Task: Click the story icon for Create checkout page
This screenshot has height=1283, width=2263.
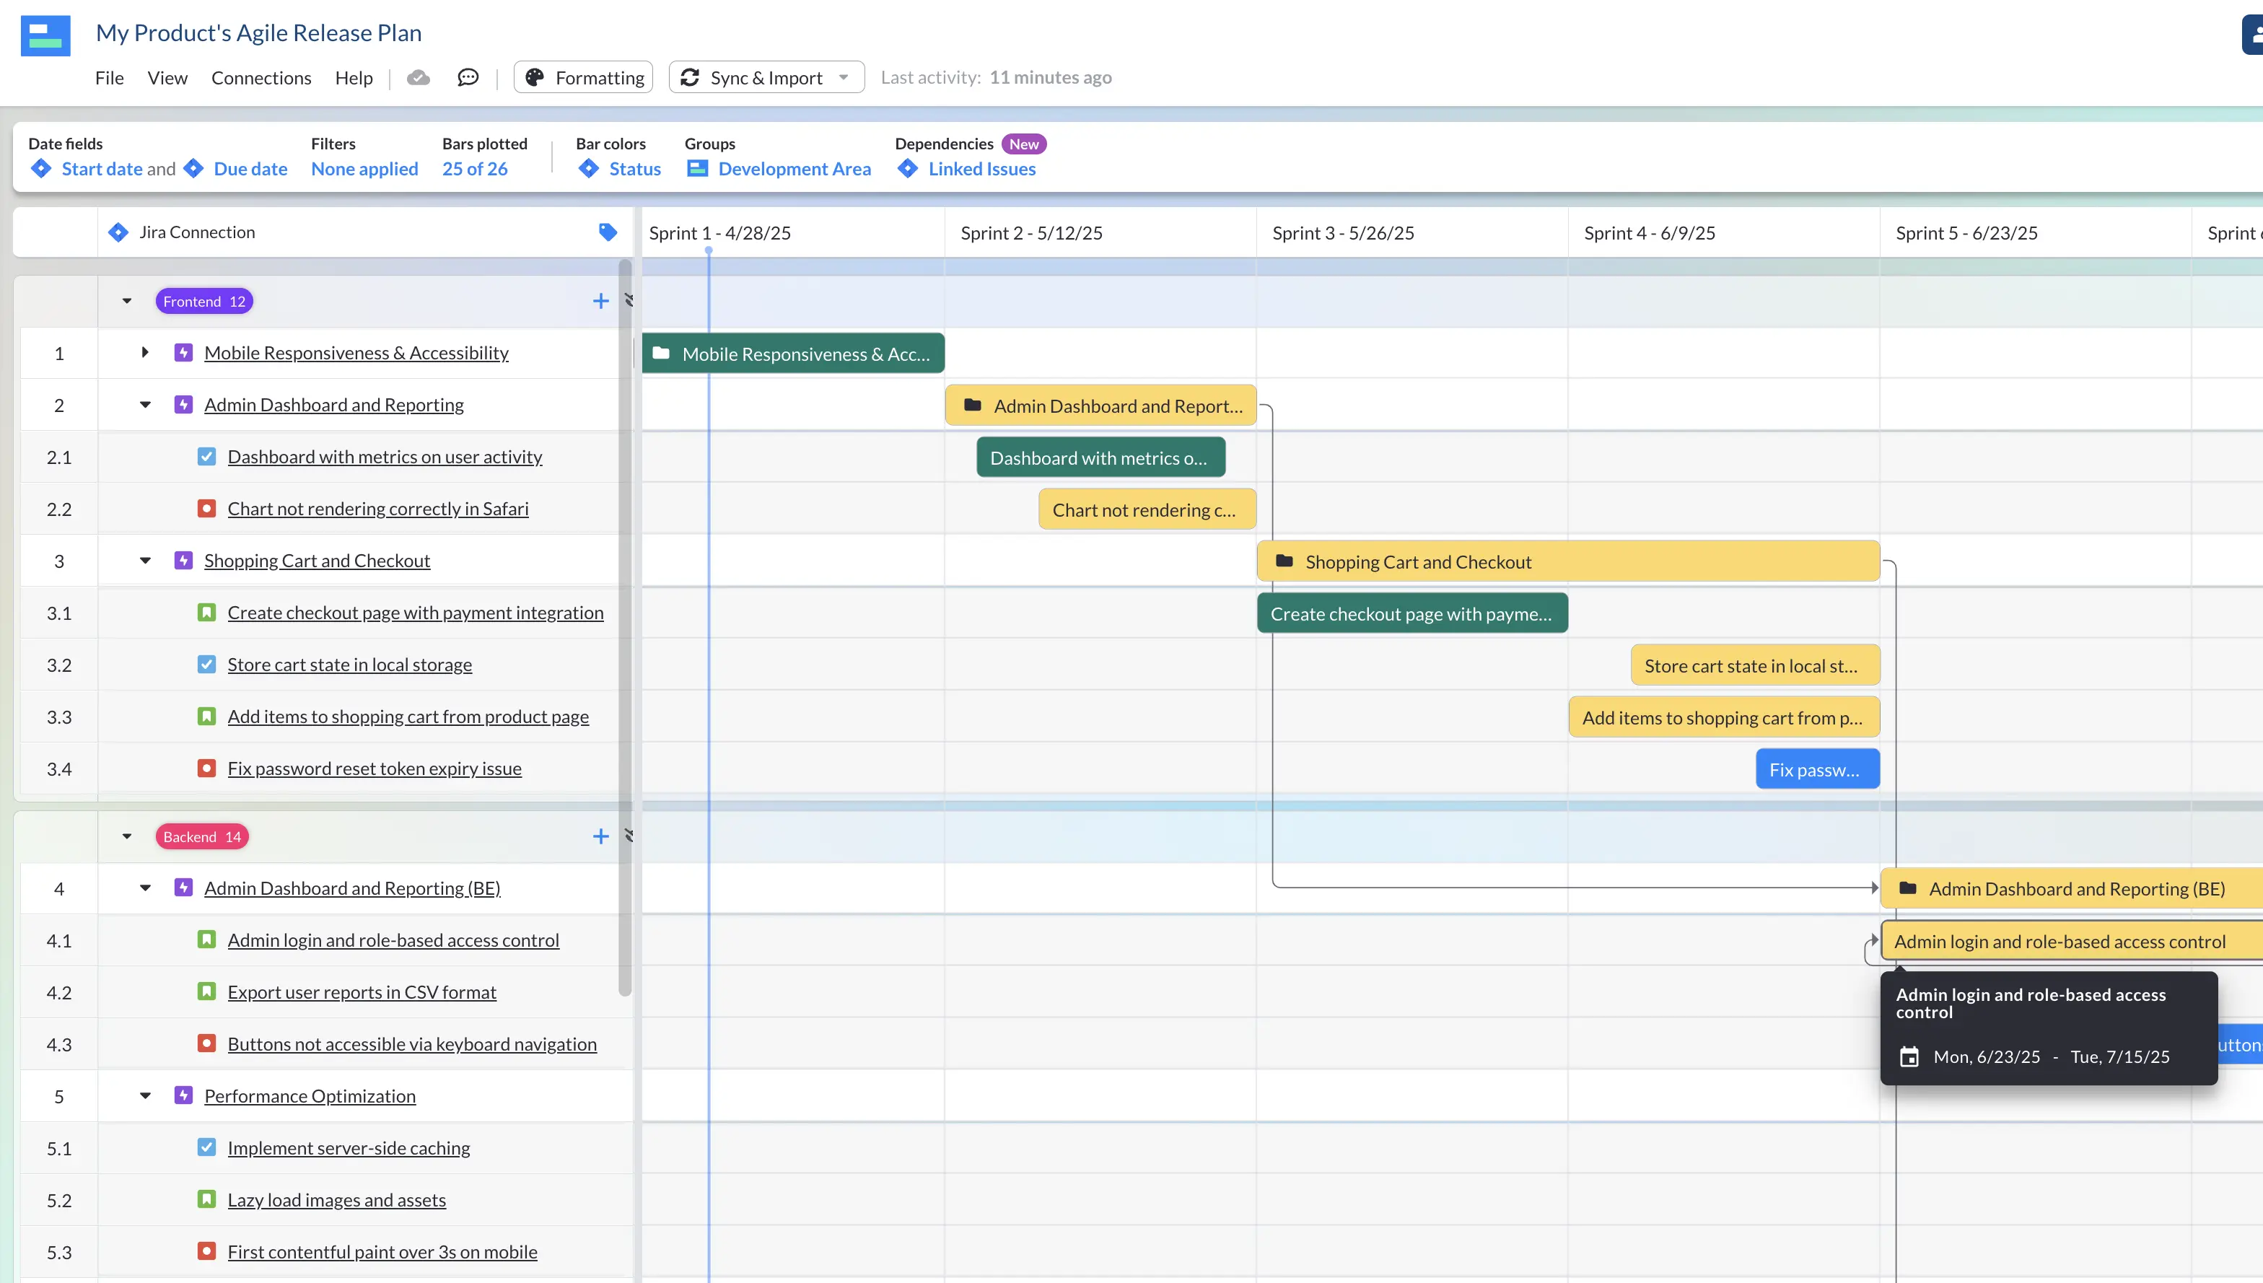Action: pos(206,613)
